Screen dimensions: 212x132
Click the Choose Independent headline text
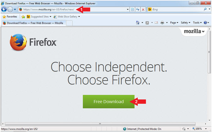point(109,67)
